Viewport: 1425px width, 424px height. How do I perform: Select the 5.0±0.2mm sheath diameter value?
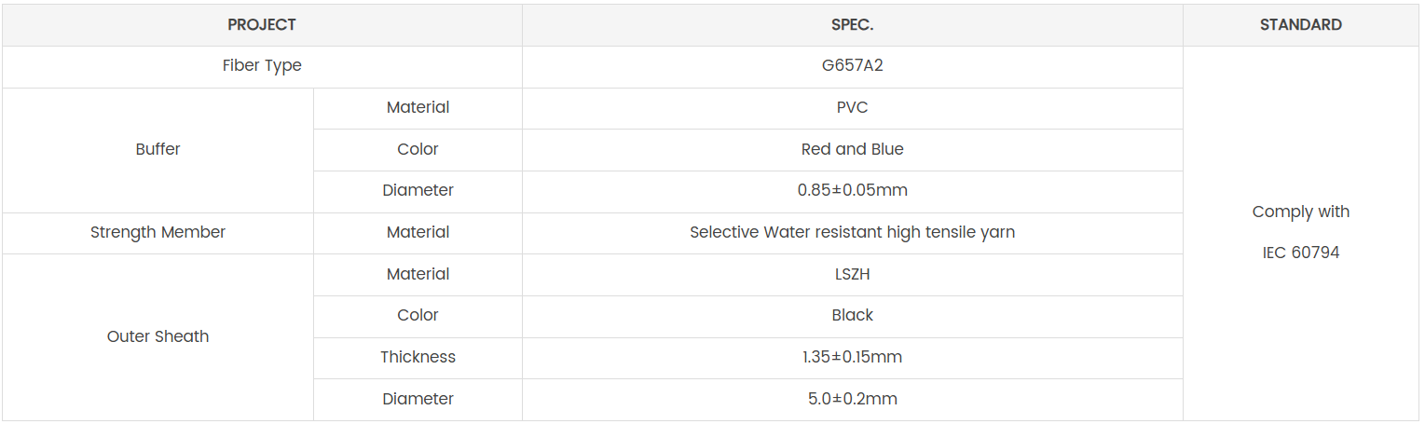coord(852,399)
